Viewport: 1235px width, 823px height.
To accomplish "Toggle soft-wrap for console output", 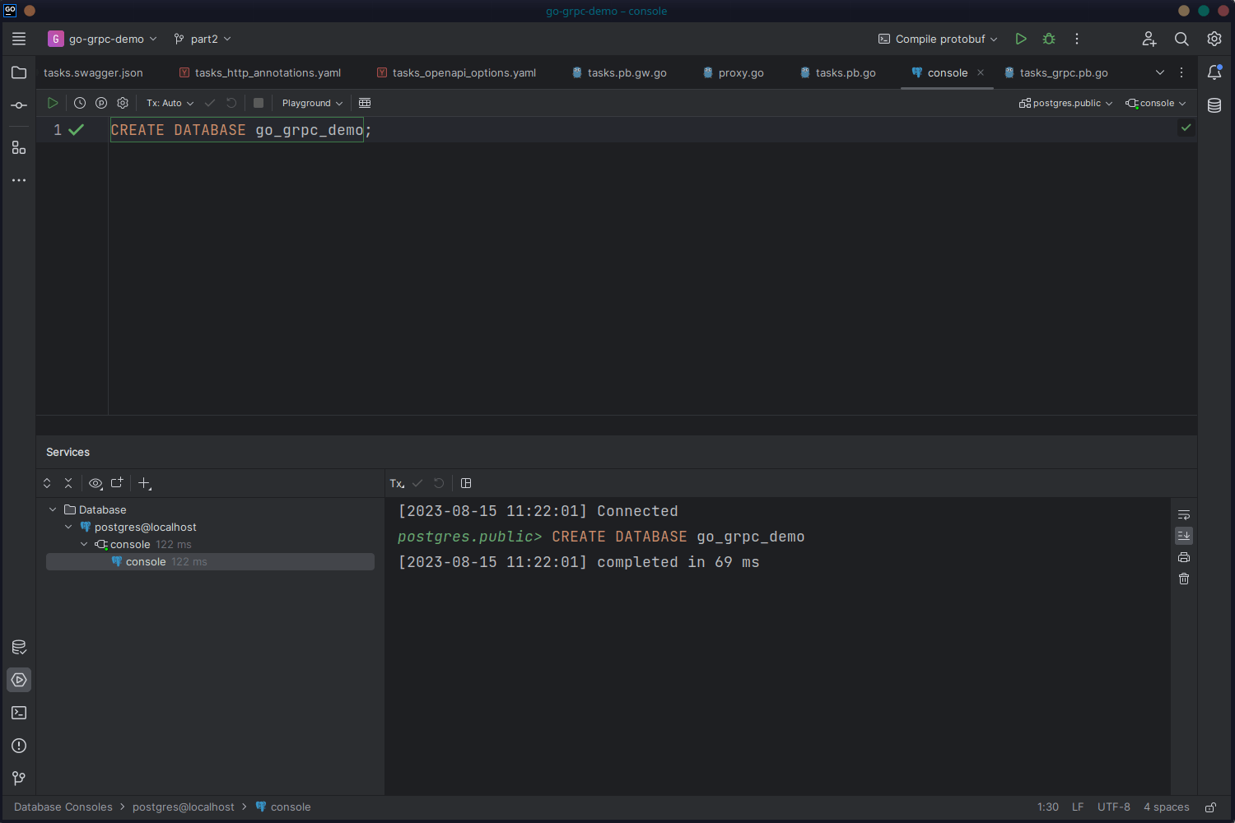I will (x=1183, y=514).
